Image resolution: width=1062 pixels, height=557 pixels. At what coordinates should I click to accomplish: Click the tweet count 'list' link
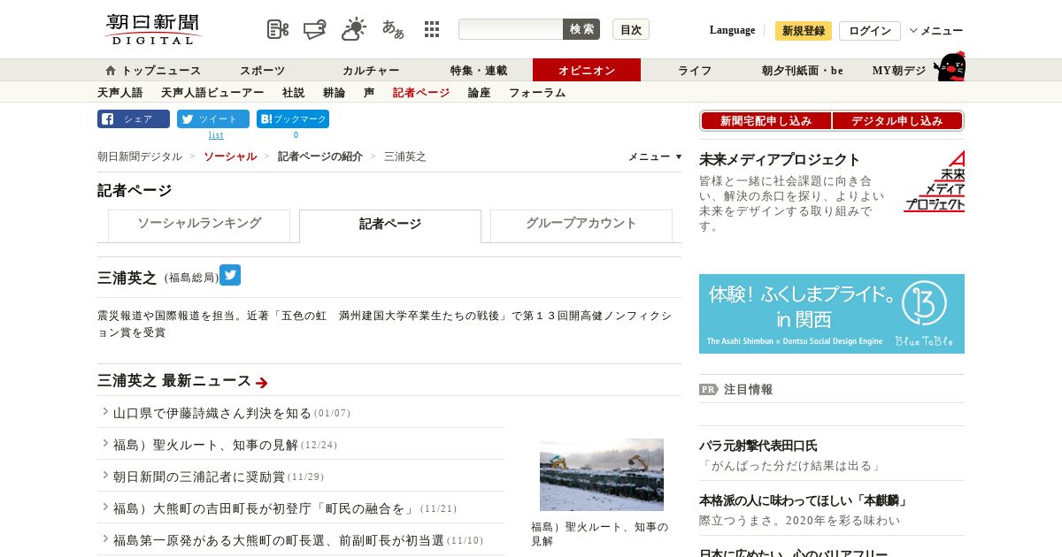click(216, 135)
